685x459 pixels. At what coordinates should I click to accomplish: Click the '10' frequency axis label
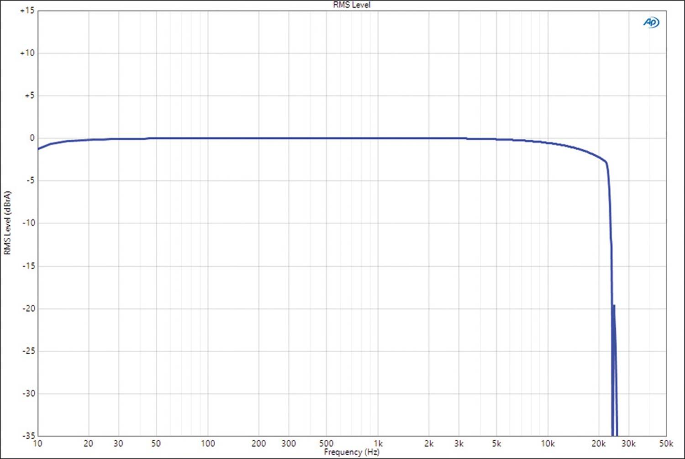[37, 443]
